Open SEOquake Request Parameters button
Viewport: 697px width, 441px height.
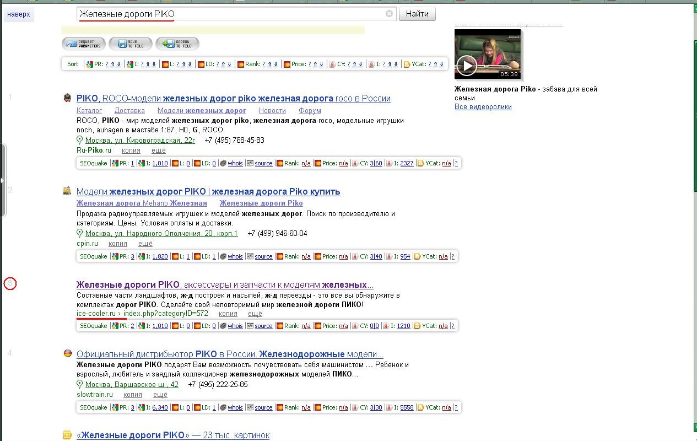coord(84,44)
